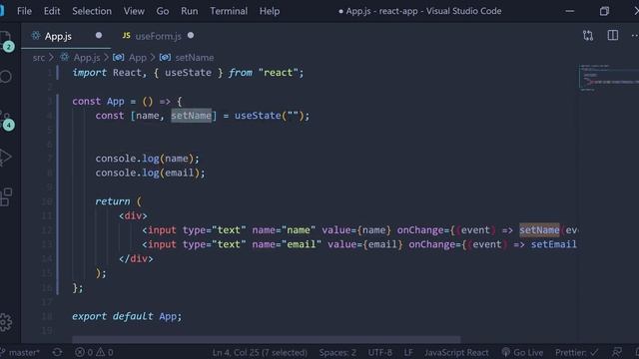The width and height of the screenshot is (639, 359).
Task: Click console.log(name) line
Action: coord(147,159)
